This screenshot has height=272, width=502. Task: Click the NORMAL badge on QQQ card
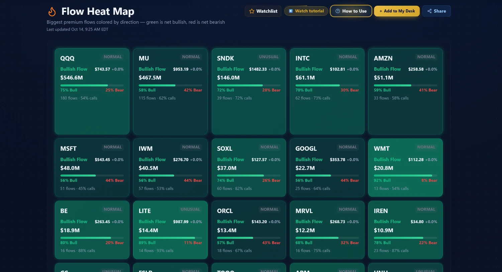(x=113, y=57)
